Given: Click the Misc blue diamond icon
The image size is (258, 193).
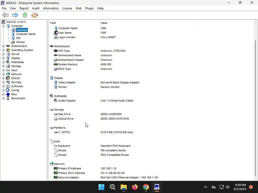Looking at the screenshot, I should click(8, 94).
